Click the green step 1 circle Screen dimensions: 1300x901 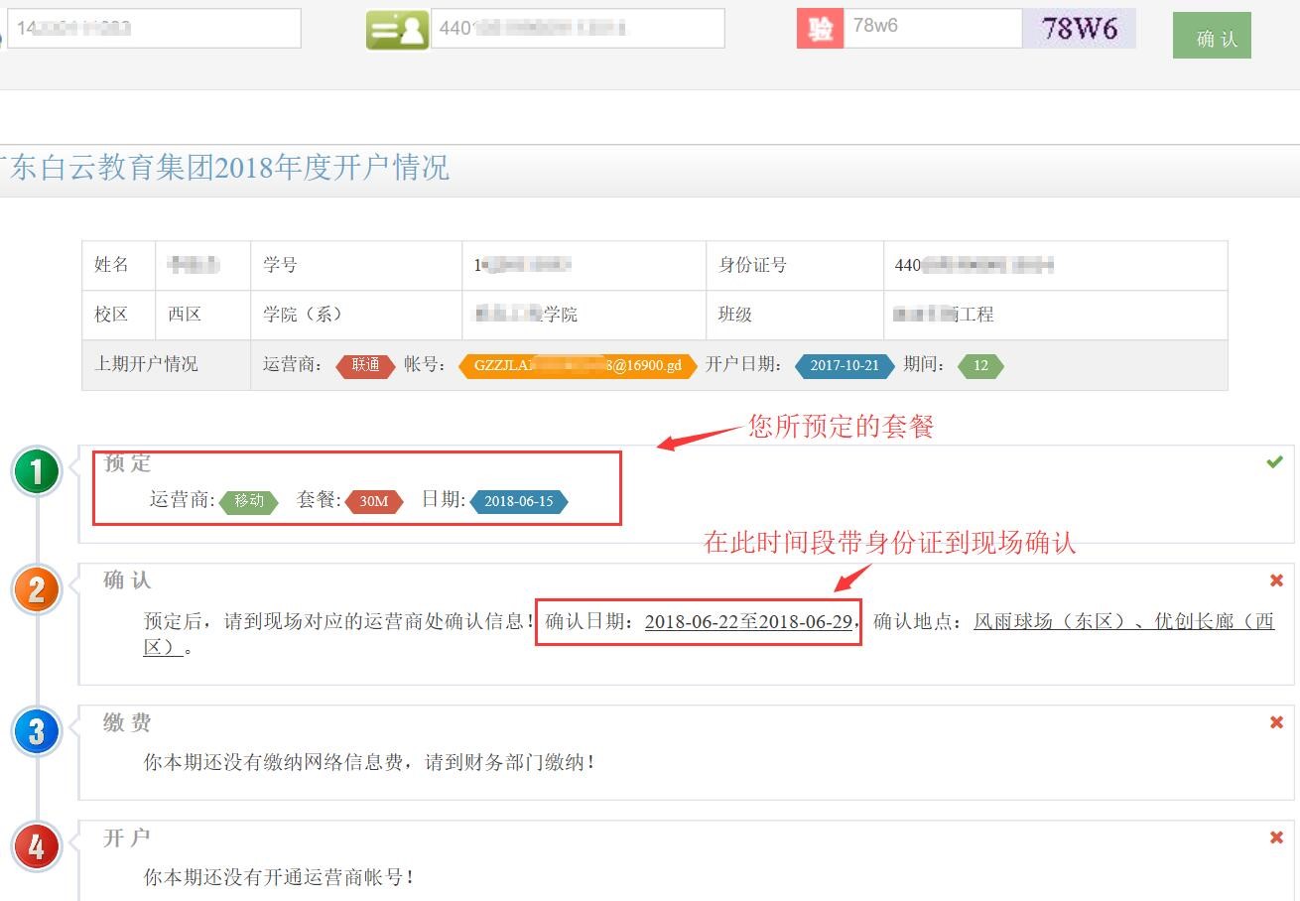[37, 472]
